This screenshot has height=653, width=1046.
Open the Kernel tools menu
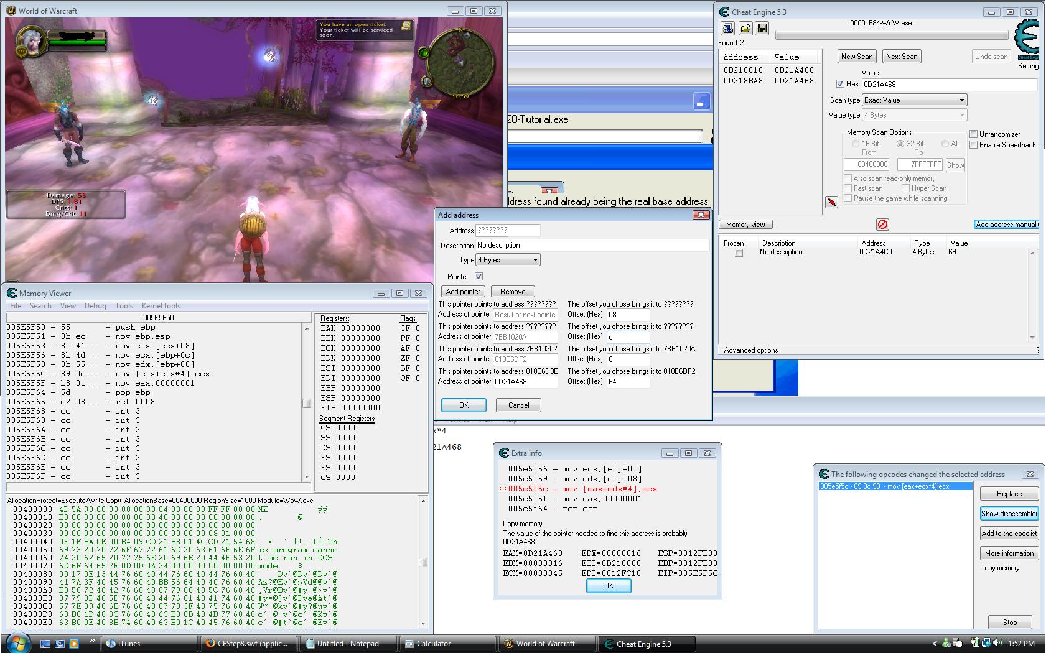161,306
